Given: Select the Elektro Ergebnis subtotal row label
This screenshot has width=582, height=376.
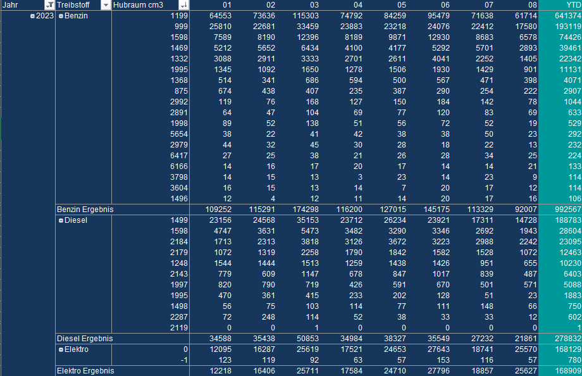Looking at the screenshot, I should click(85, 371).
